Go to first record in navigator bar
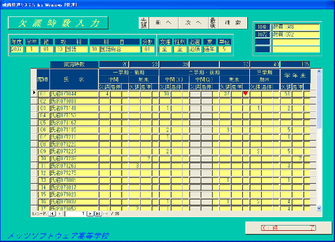This screenshot has width=335, height=242. pos(52,214)
